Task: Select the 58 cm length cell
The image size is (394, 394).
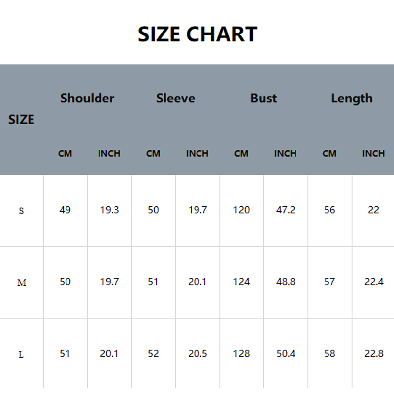Action: tap(329, 354)
